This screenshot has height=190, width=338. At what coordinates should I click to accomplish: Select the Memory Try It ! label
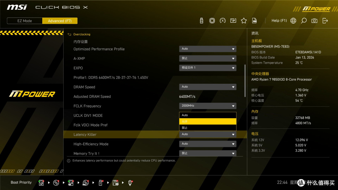pyautogui.click(x=86, y=153)
